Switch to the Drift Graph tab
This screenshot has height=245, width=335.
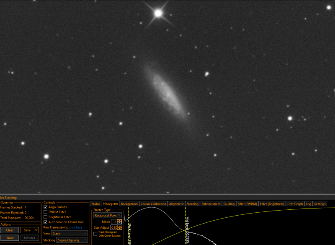[295, 204]
